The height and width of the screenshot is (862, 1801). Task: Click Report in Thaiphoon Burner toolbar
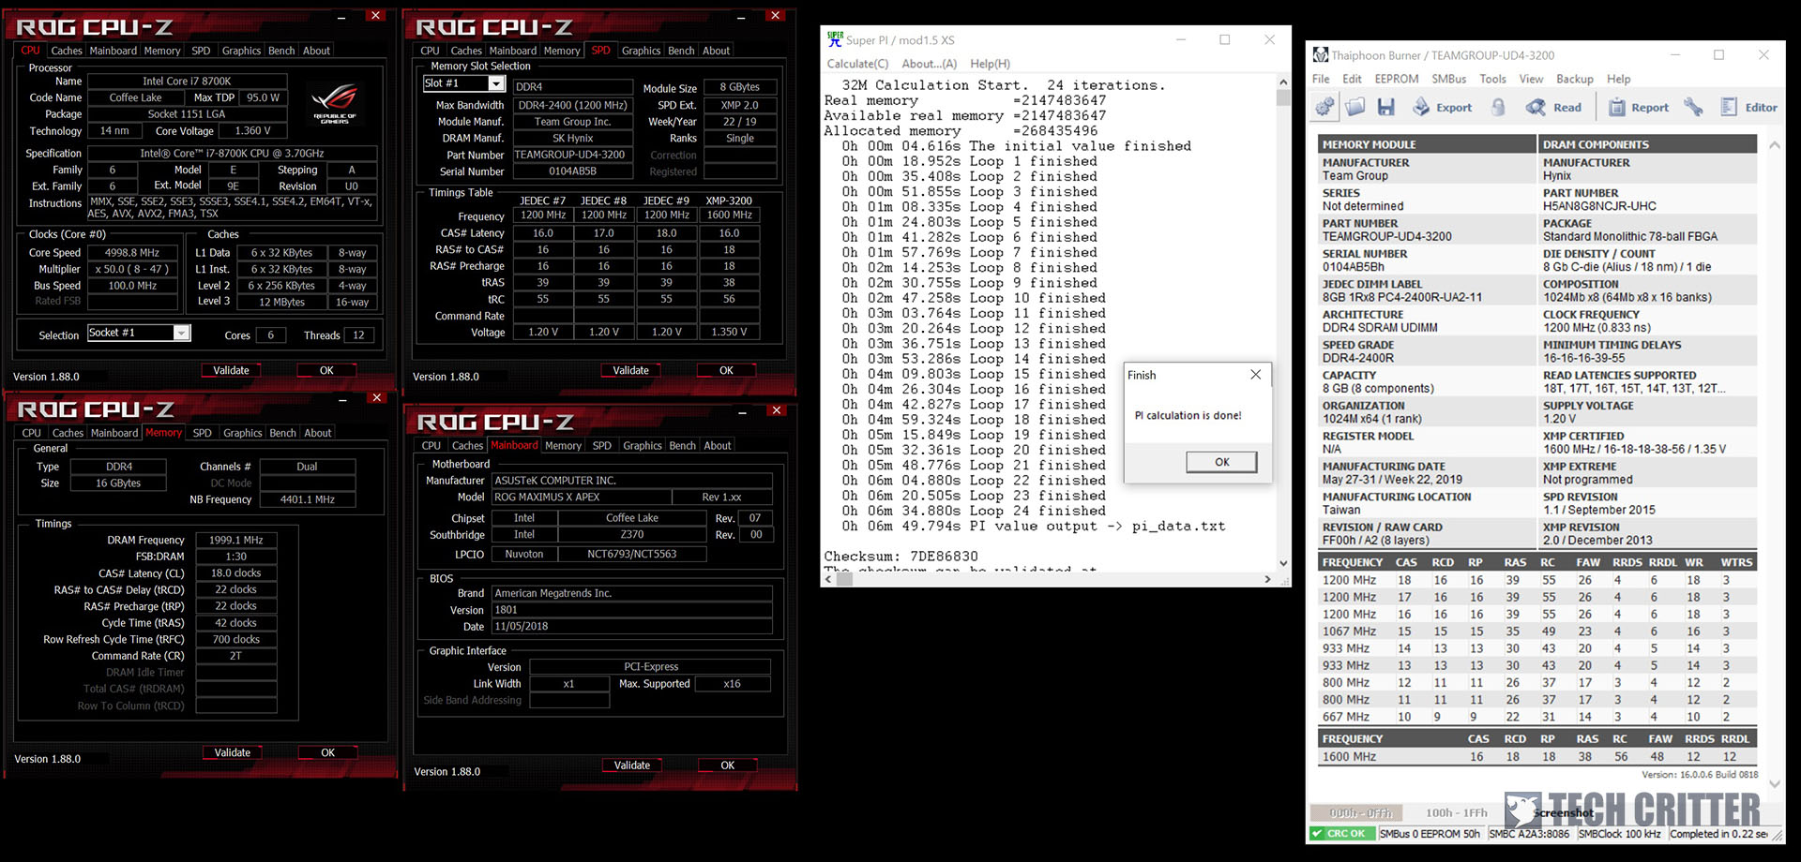(1639, 107)
